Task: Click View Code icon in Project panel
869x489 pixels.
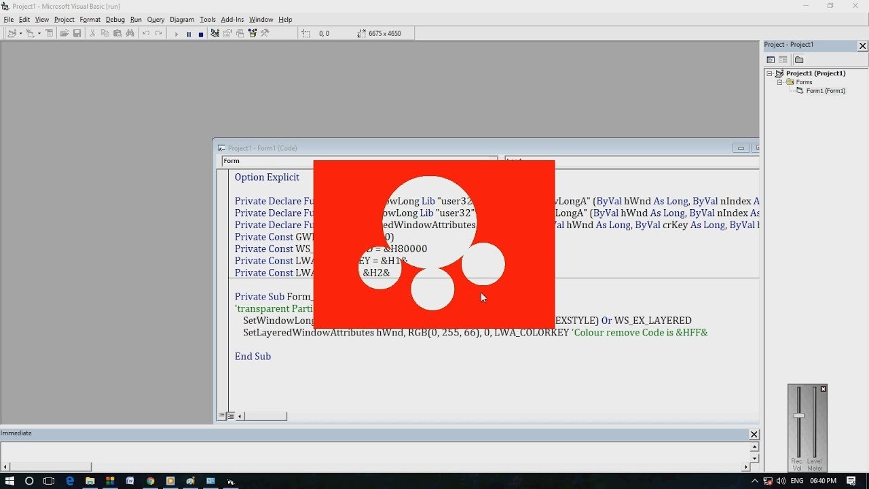Action: 771,60
